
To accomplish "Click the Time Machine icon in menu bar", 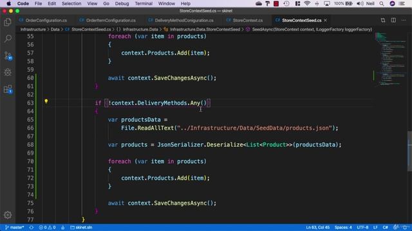I will point(286,3).
